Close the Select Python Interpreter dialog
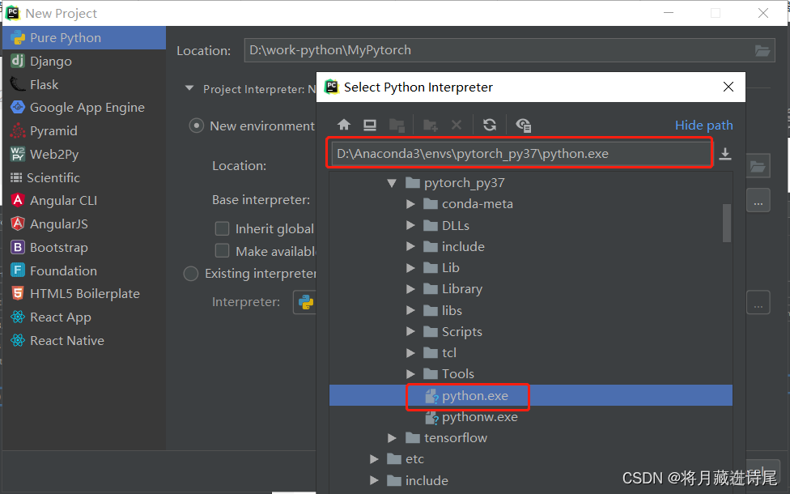790x494 pixels. point(728,87)
